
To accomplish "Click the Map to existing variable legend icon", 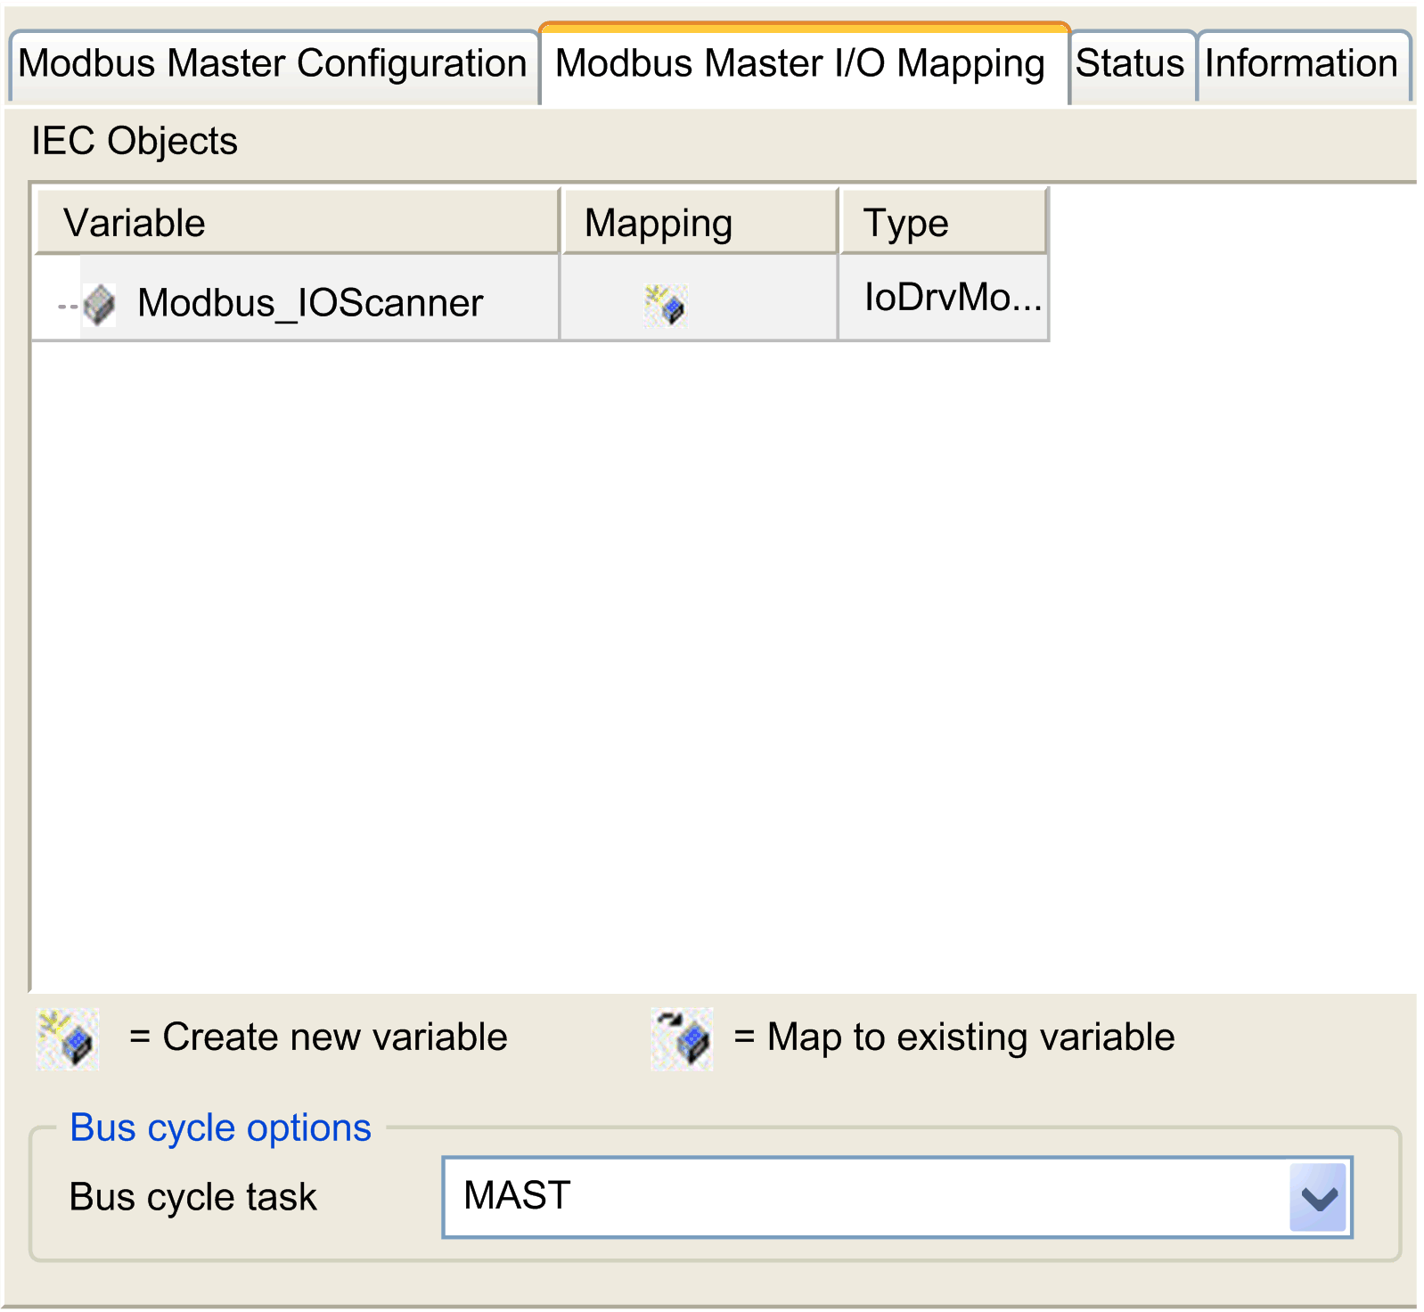I will [682, 1039].
